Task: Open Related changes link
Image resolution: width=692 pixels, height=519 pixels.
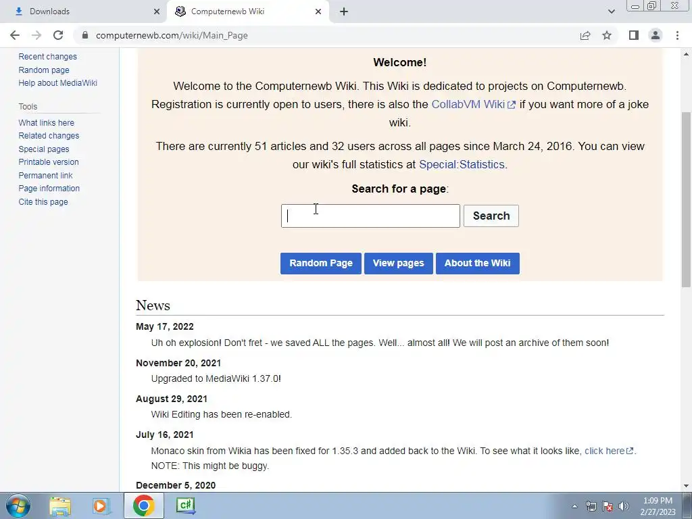Action: coord(49,135)
